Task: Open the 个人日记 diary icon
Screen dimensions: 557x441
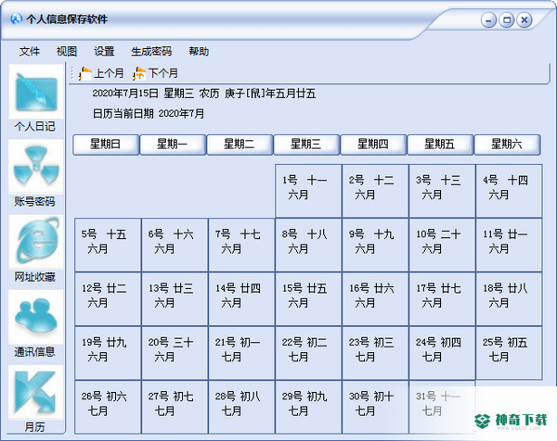Action: pyautogui.click(x=36, y=92)
